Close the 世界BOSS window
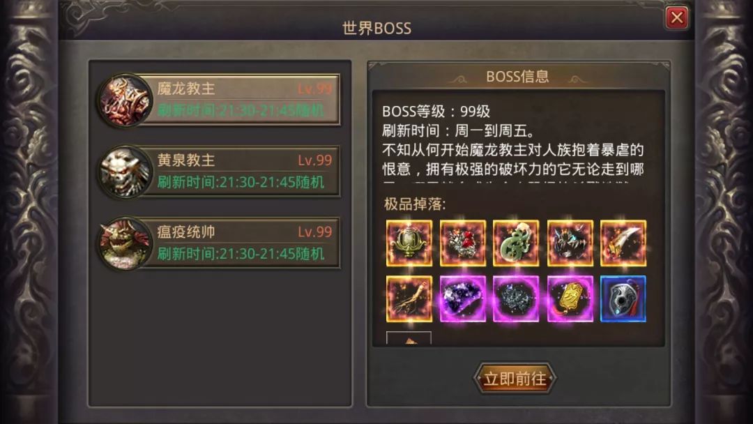Viewport: 753px width, 424px height. 676,17
